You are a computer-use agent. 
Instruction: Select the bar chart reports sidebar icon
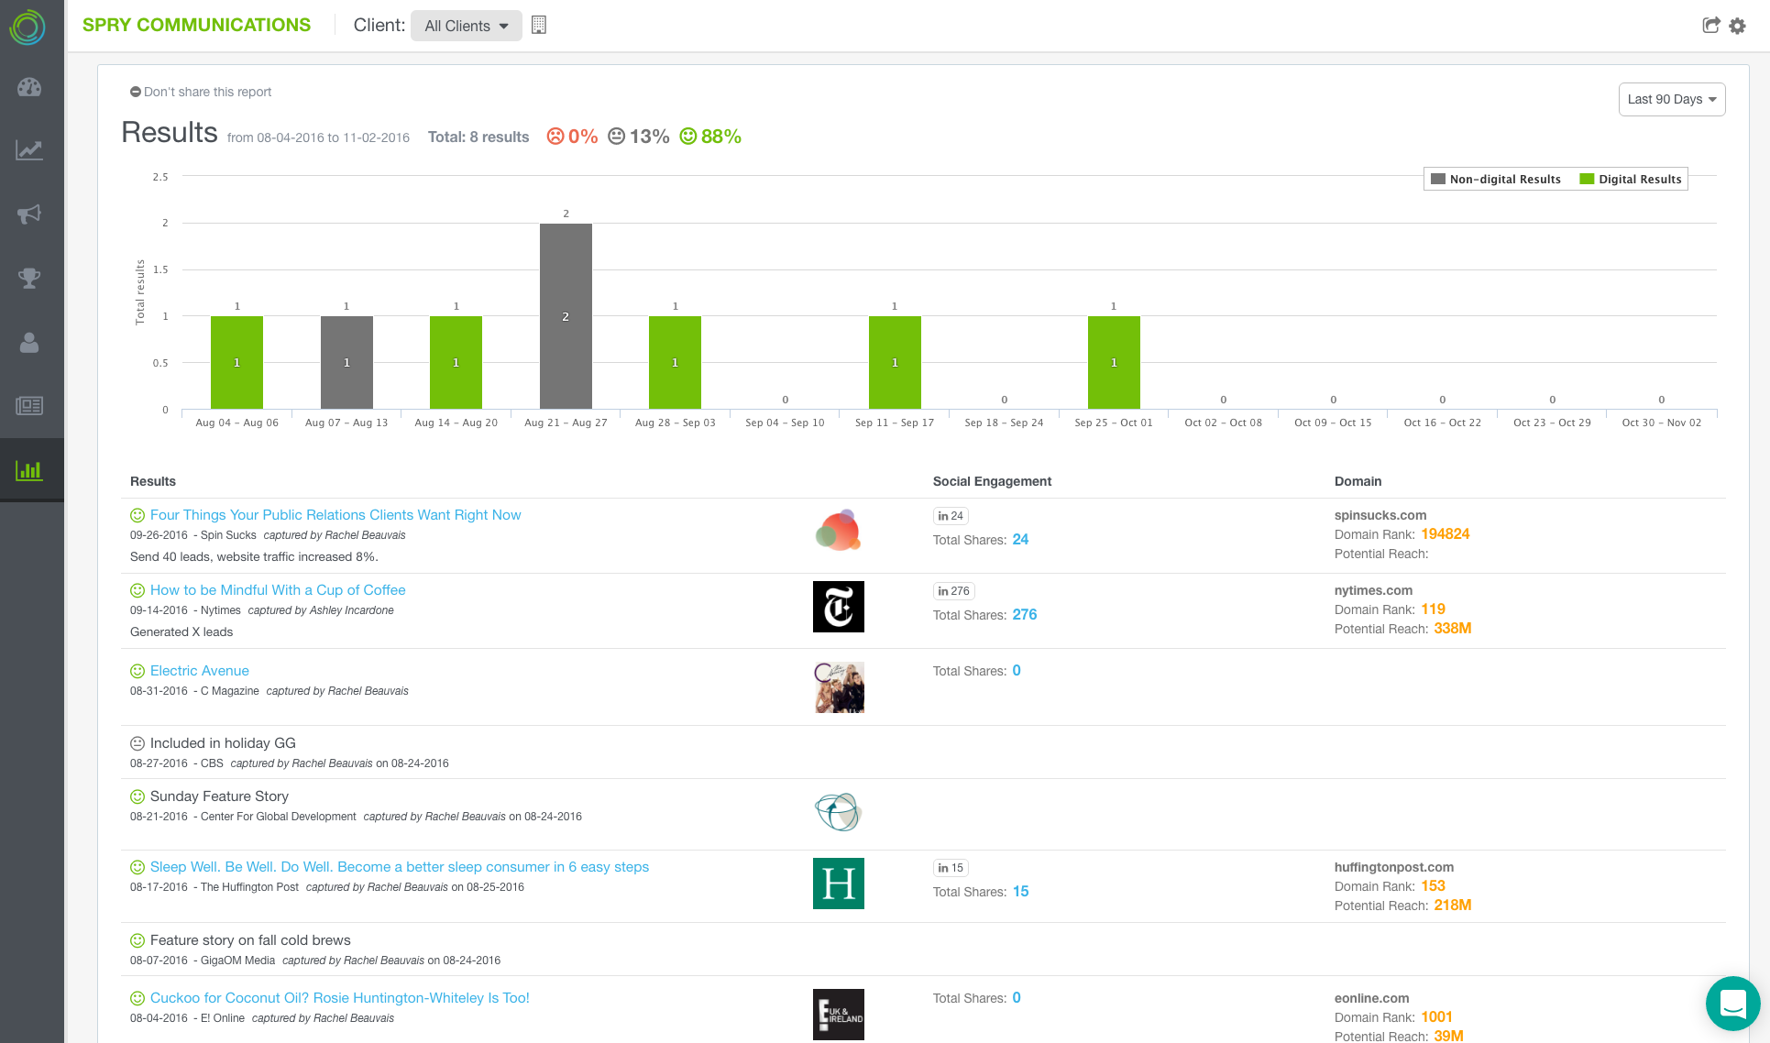tap(29, 470)
